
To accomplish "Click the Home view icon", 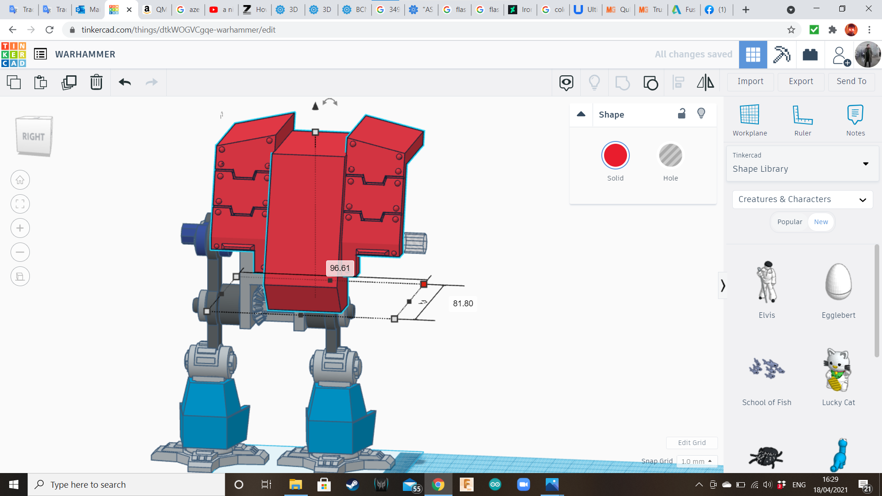I will 20,180.
